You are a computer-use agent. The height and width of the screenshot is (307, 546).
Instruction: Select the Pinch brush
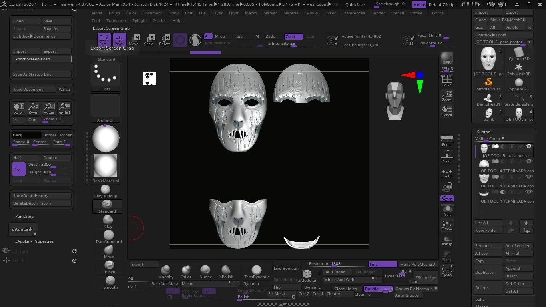(110, 267)
